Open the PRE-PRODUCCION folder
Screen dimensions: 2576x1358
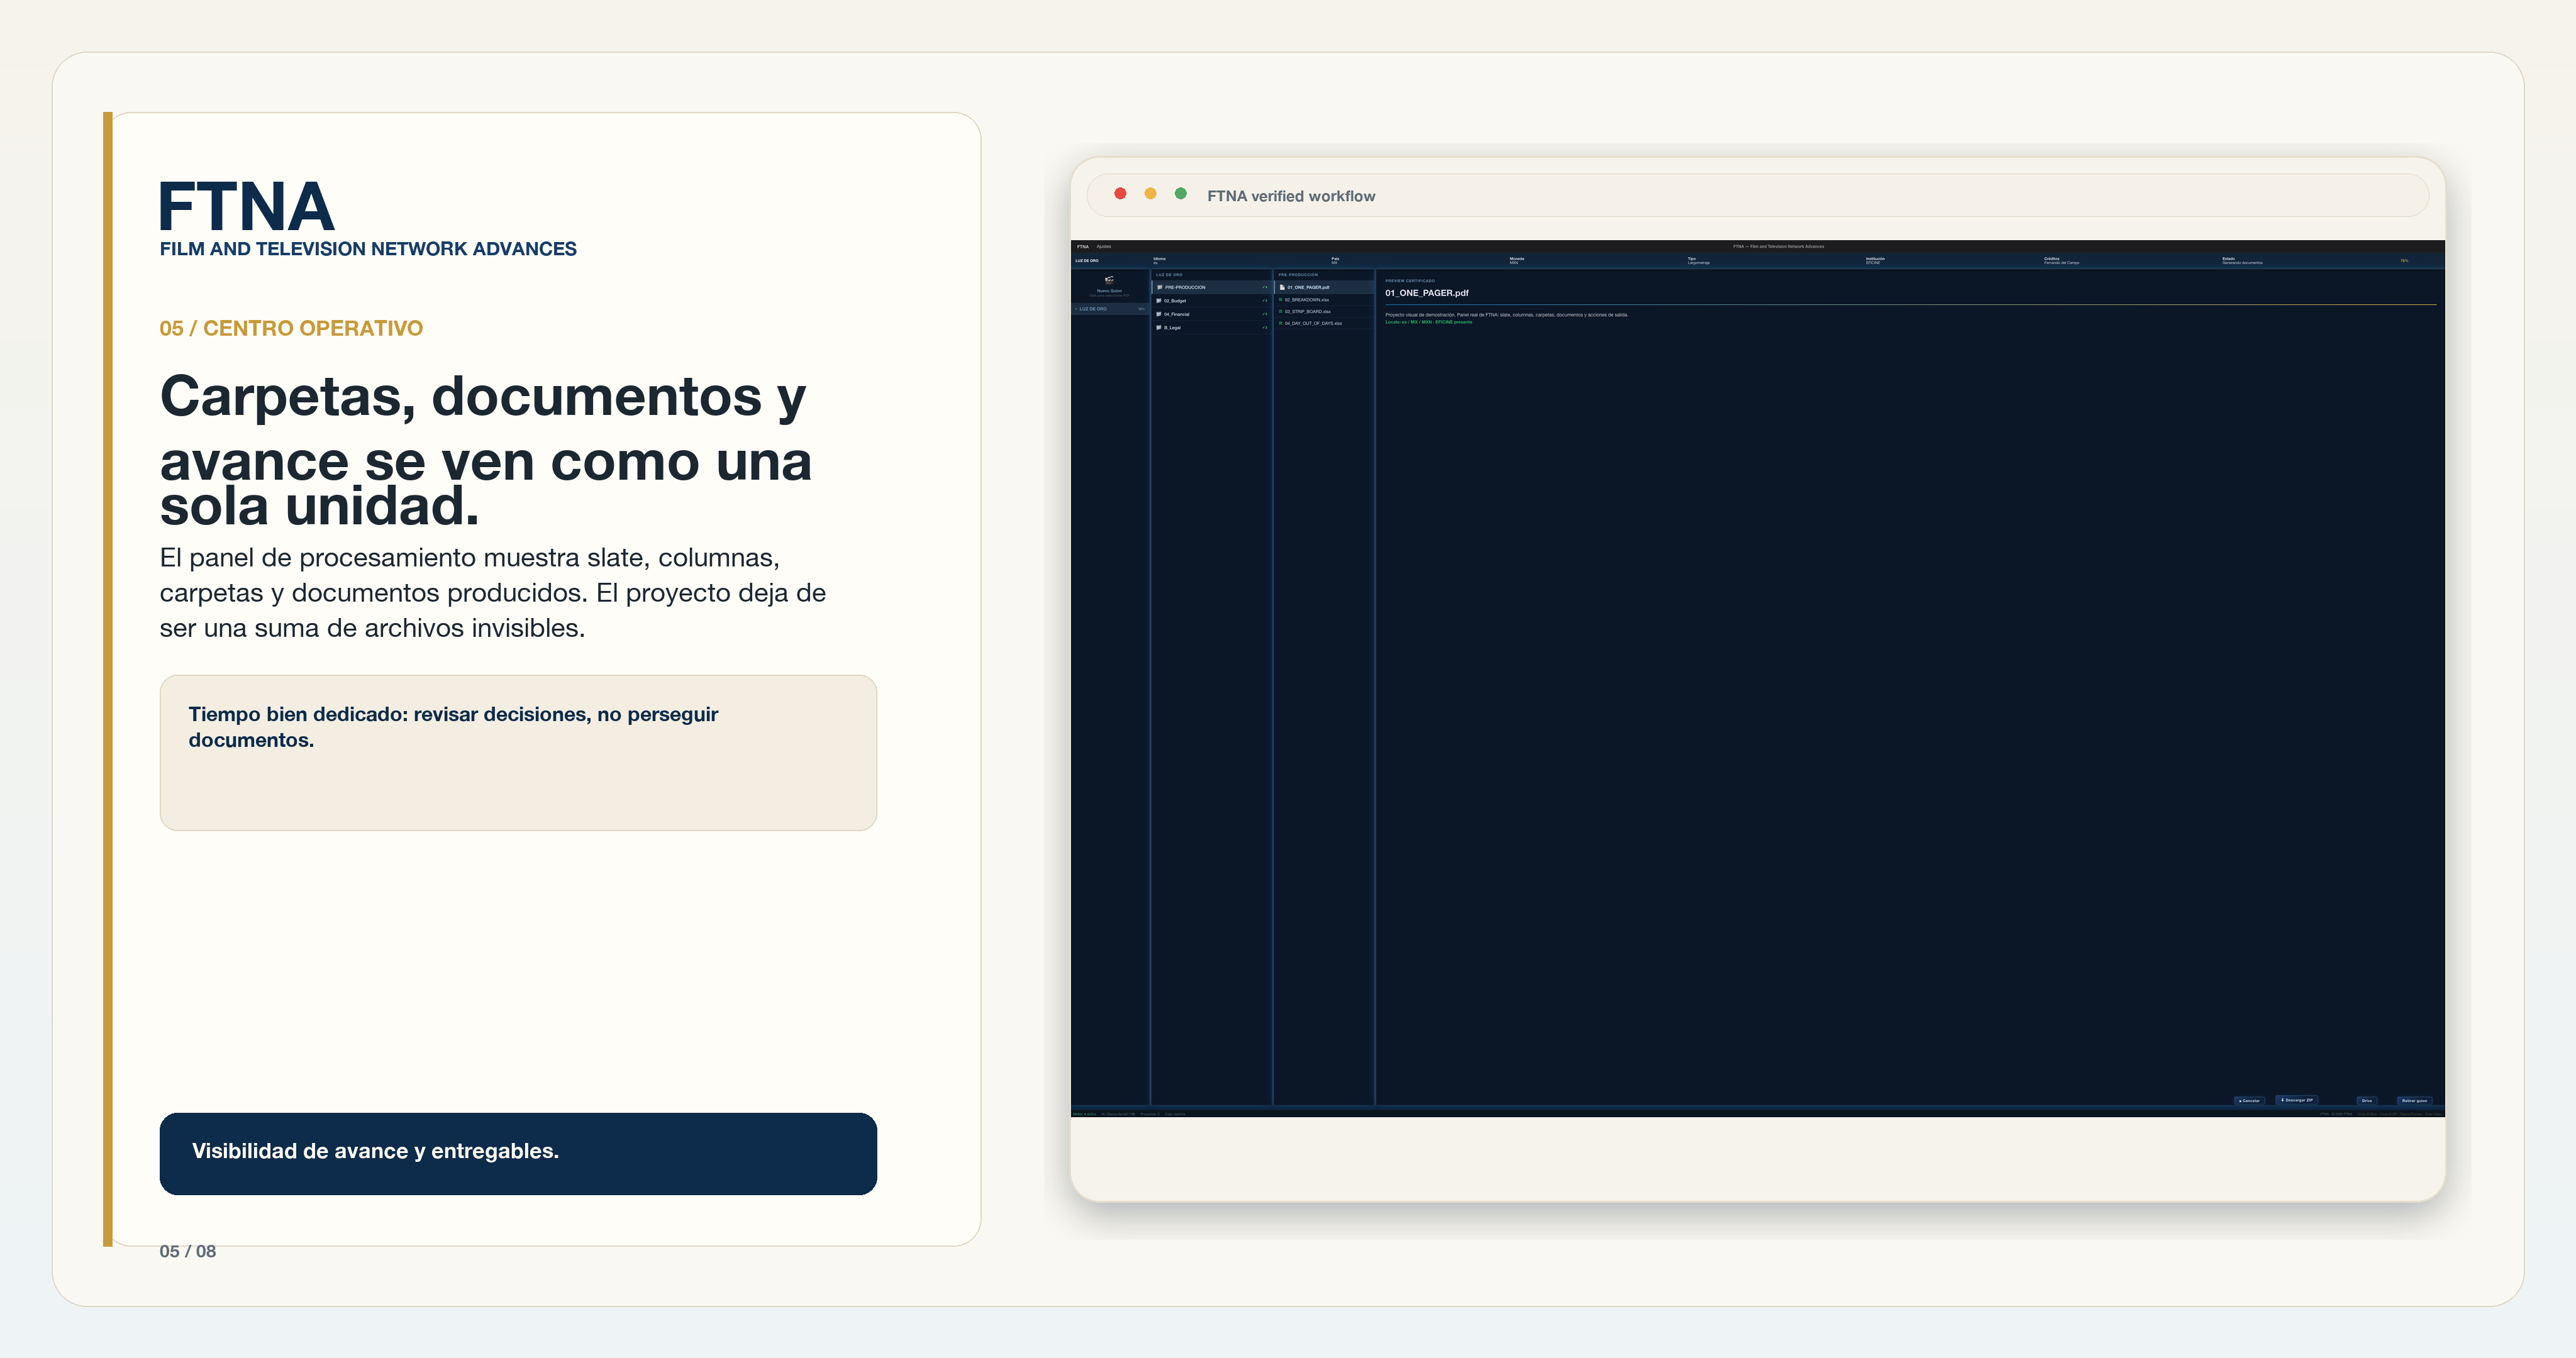coord(1211,287)
